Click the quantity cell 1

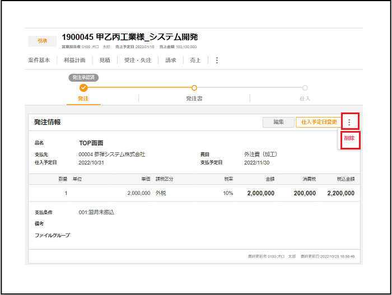pos(66,193)
